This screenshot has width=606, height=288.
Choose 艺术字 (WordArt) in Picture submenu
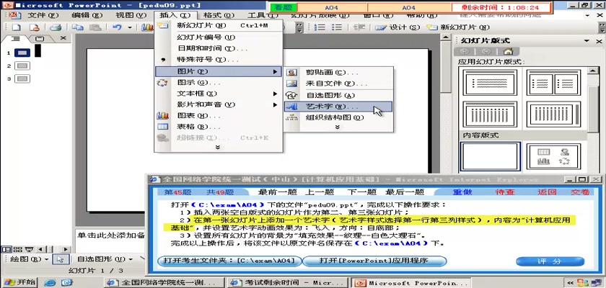coord(338,107)
